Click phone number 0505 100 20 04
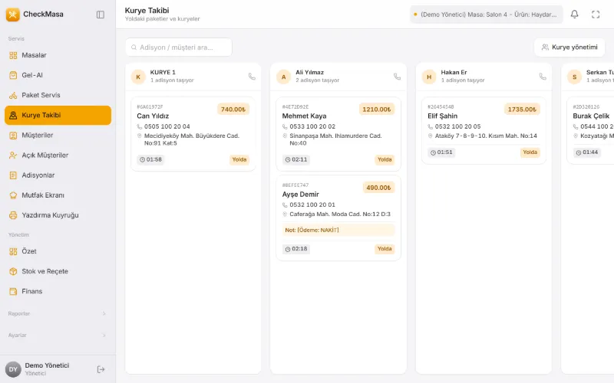 [167, 126]
